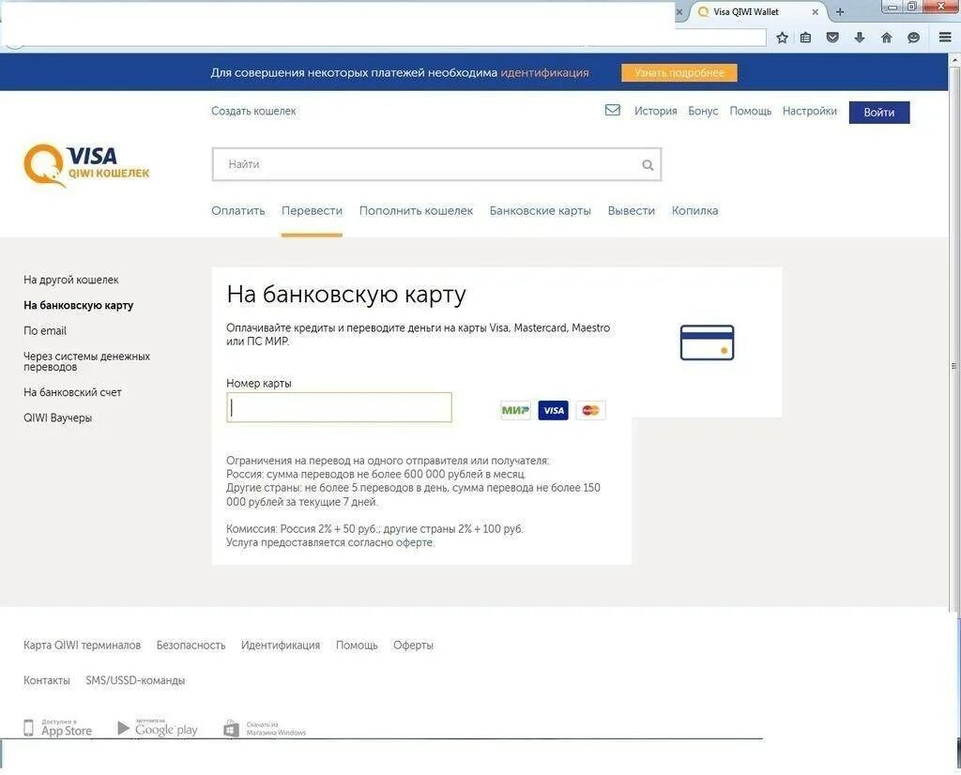961x775 pixels.
Task: Go to browser home icon
Action: click(x=886, y=38)
